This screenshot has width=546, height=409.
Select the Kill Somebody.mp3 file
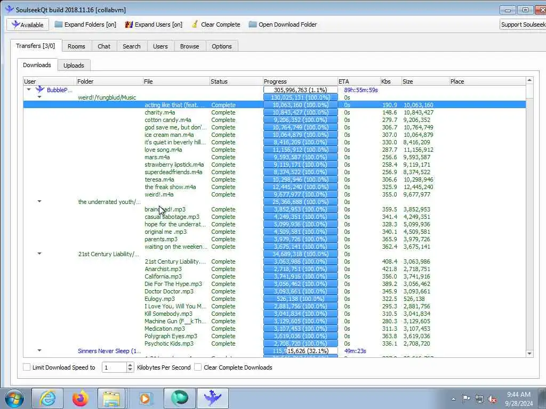pos(168,314)
